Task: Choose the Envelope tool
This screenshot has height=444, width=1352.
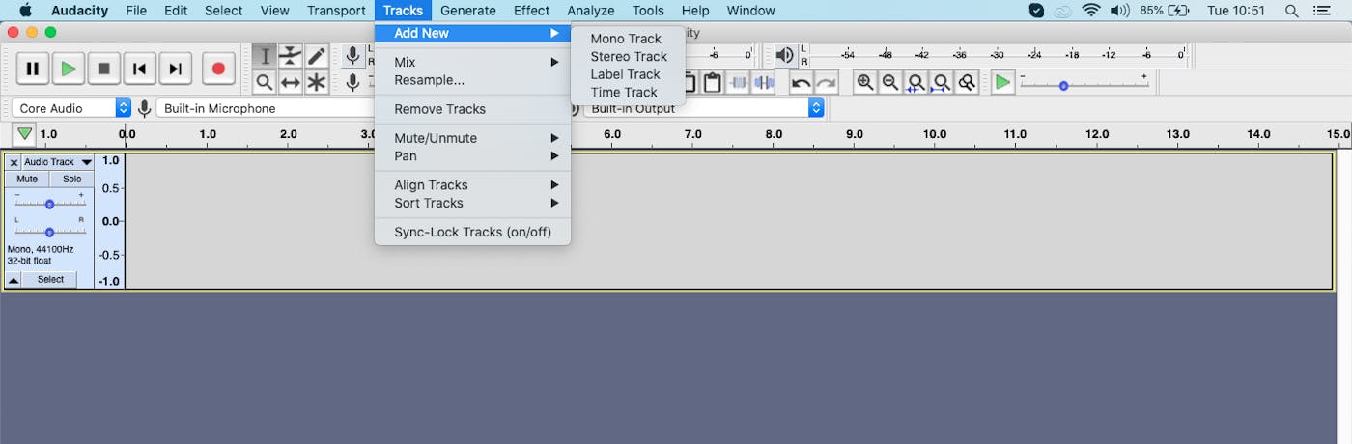Action: [x=291, y=56]
